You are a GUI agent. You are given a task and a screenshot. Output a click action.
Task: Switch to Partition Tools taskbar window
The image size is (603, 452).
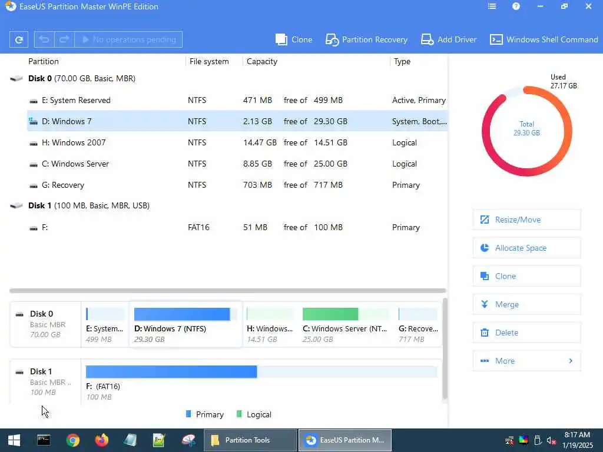(x=250, y=440)
